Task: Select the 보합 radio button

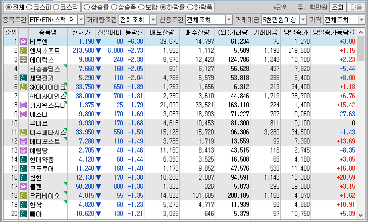Action: [141, 7]
